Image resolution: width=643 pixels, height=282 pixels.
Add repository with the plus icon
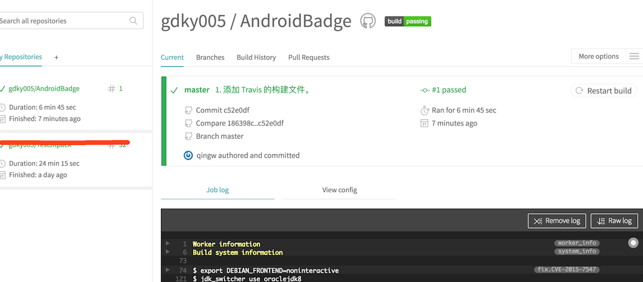pyautogui.click(x=56, y=57)
